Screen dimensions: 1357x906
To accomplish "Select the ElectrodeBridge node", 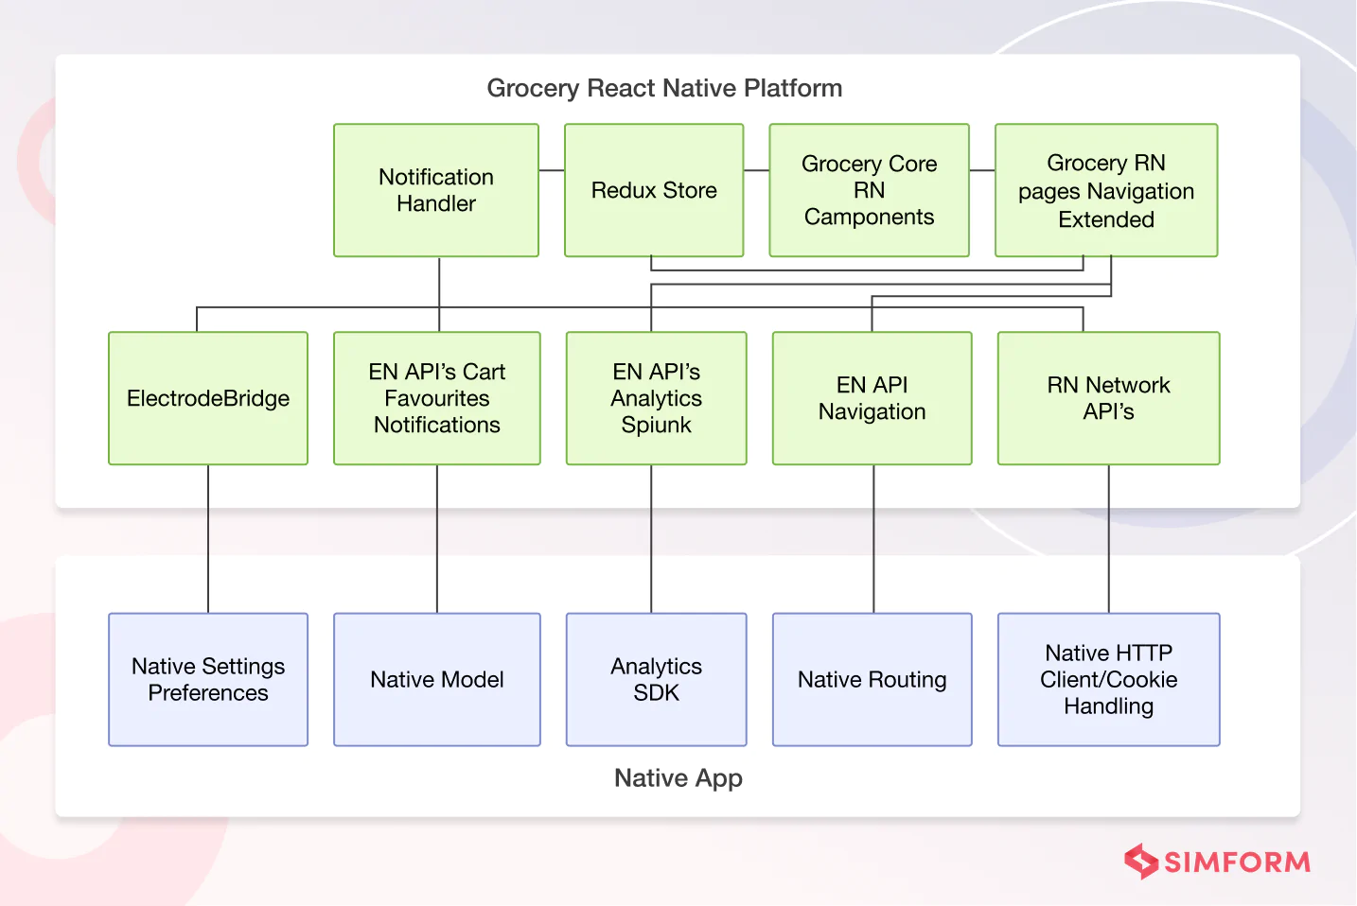I will tap(208, 398).
